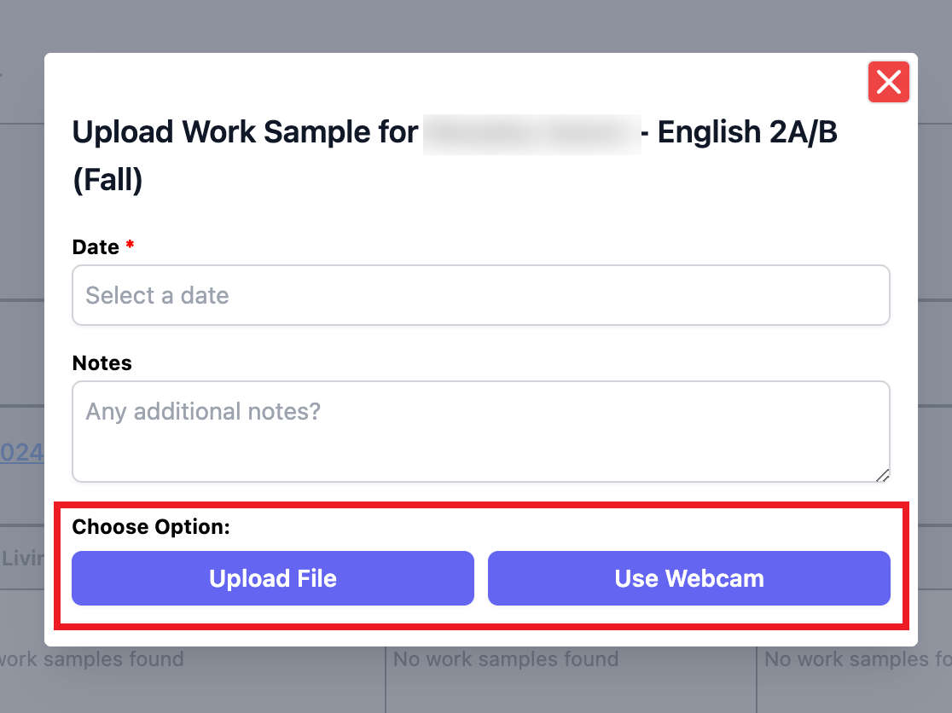Click the Choose Option label

click(x=151, y=527)
